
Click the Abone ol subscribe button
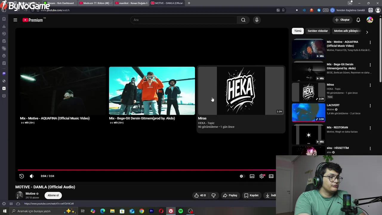point(53,195)
